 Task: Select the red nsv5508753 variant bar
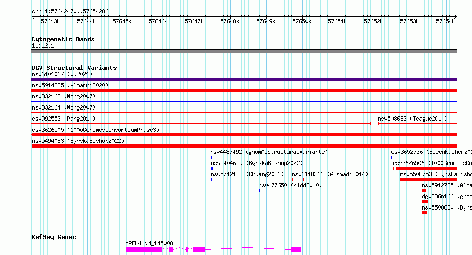pyautogui.click(x=429, y=179)
